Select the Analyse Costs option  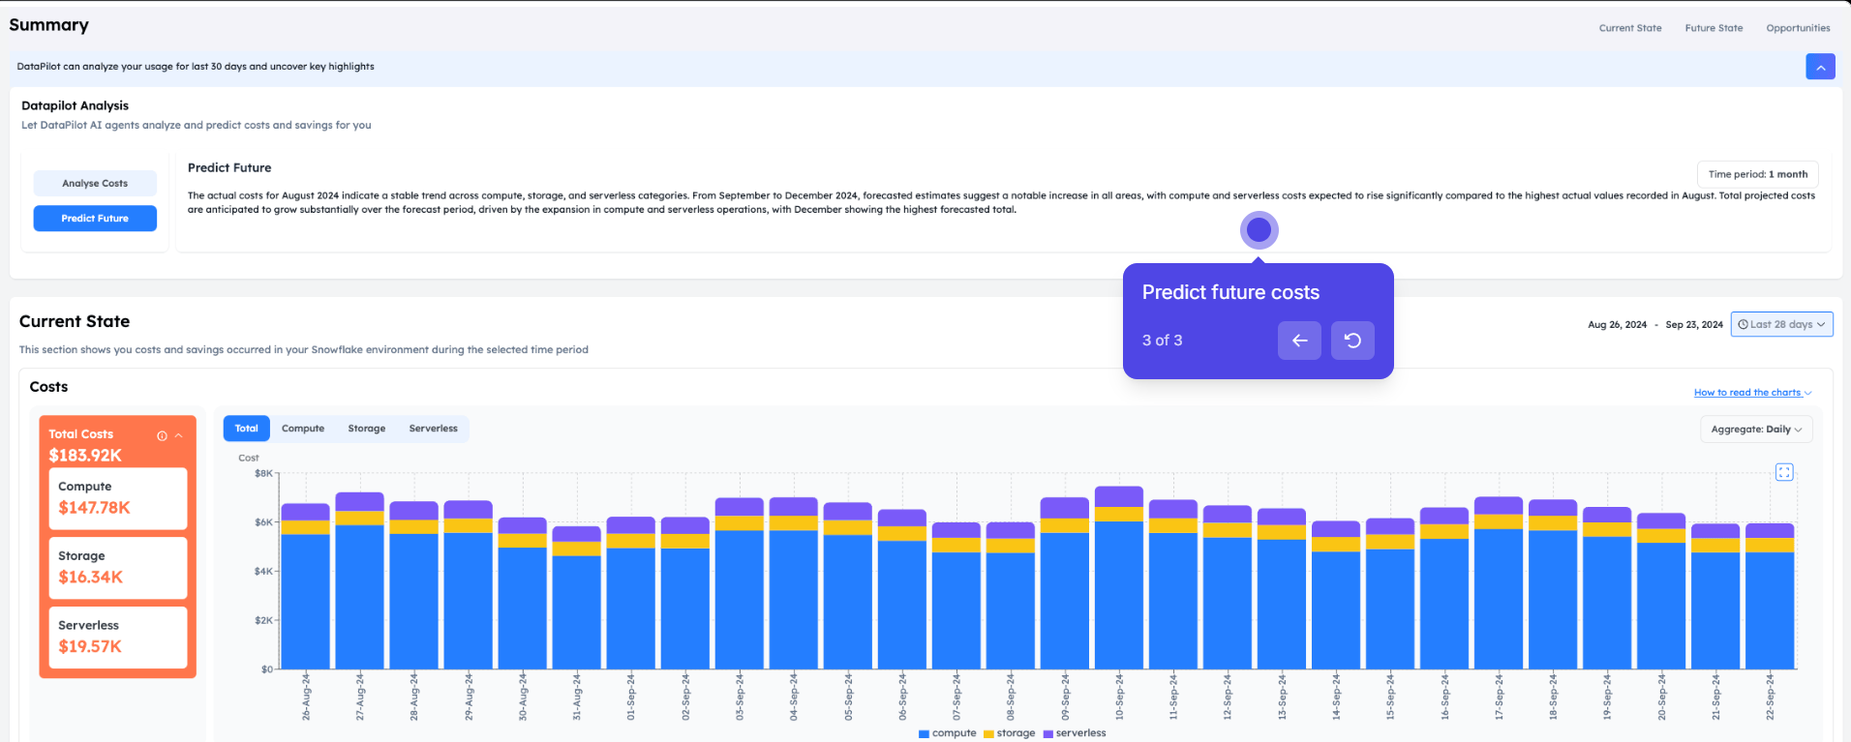pos(95,183)
